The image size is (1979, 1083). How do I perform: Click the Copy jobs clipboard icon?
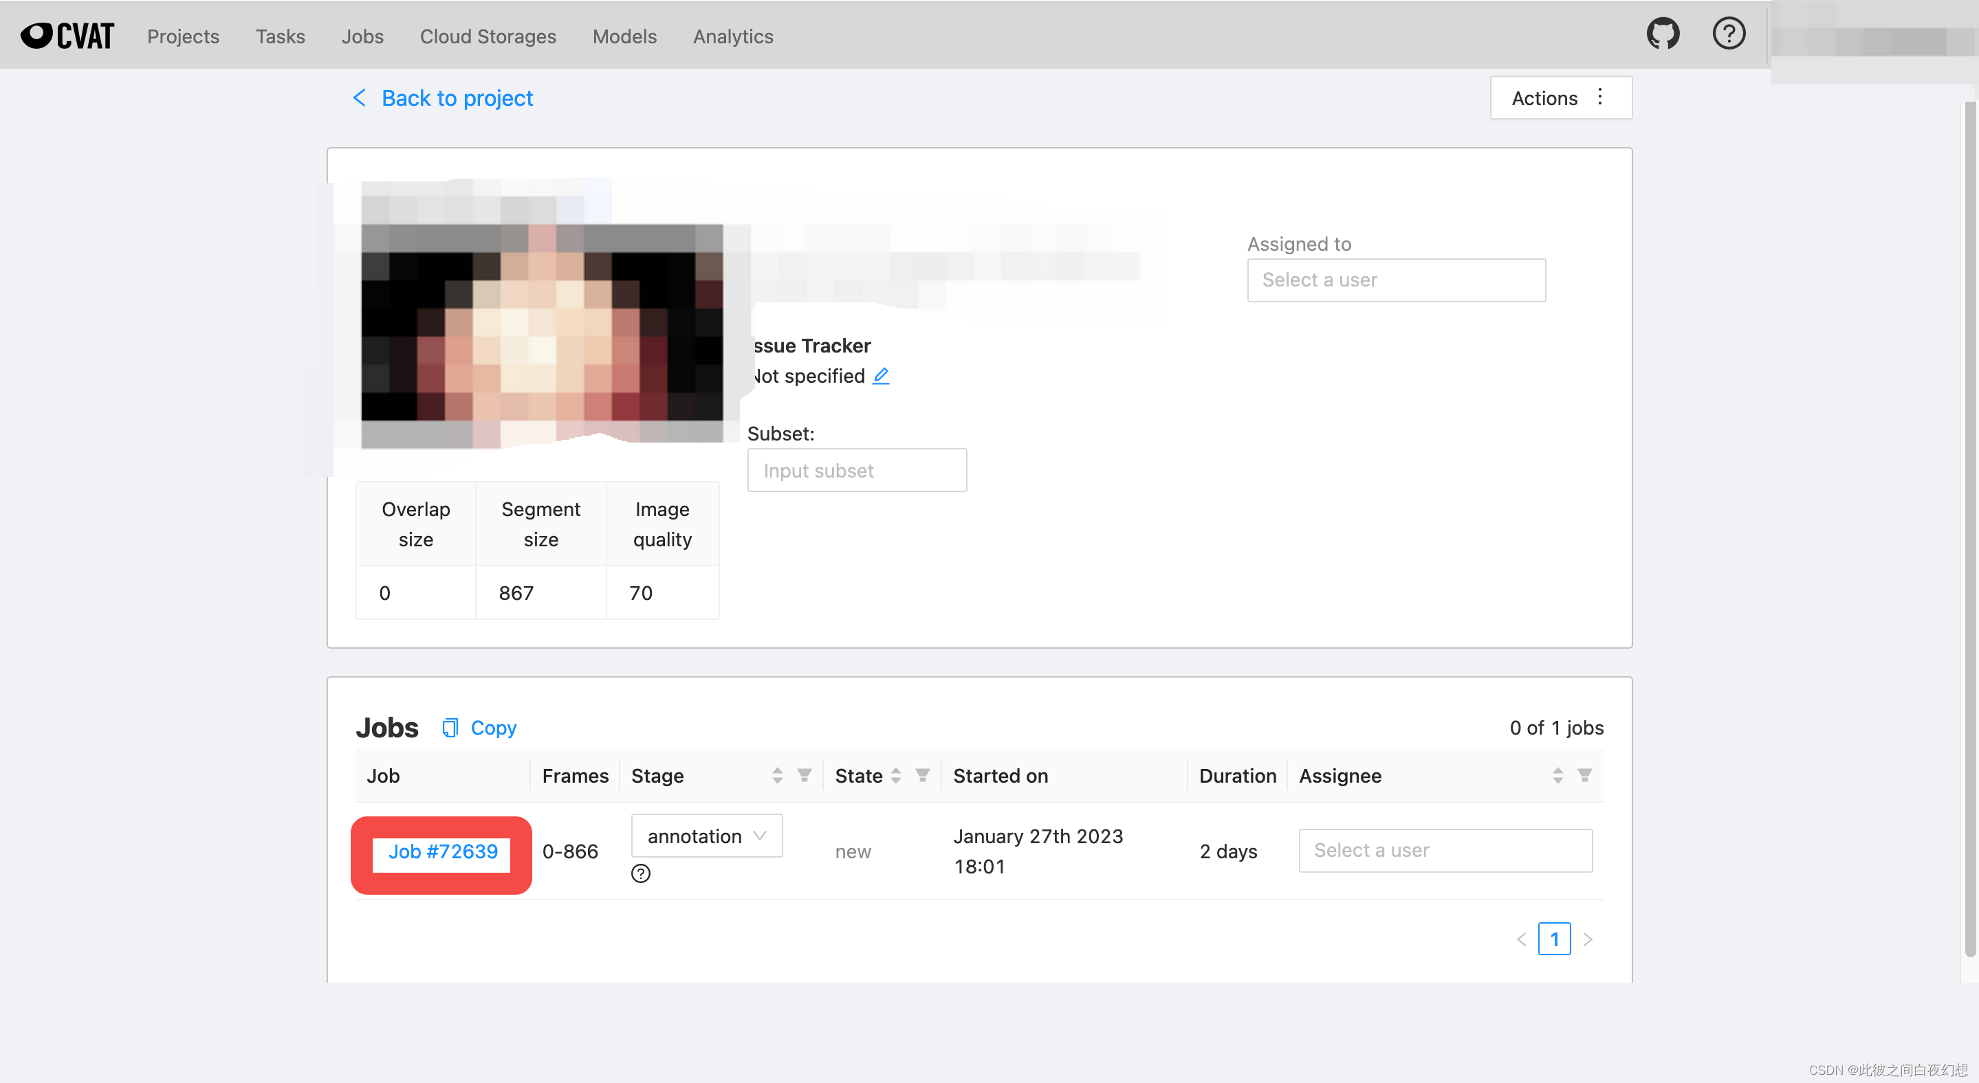pyautogui.click(x=450, y=728)
